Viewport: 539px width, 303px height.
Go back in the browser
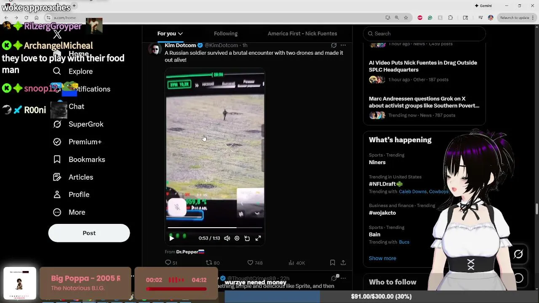pyautogui.click(x=6, y=18)
